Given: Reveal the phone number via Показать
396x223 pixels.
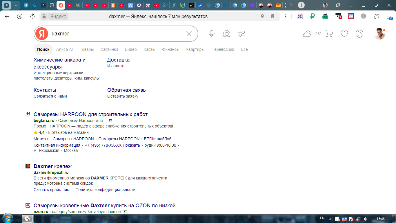Looking at the screenshot, I should click(x=131, y=145).
